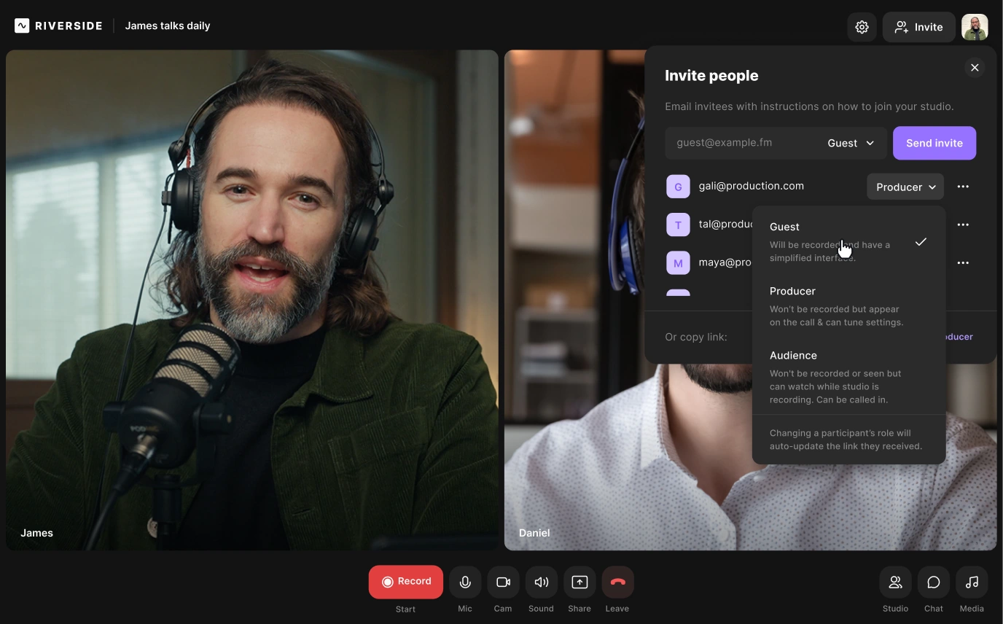
Task: Open more options for the tal@ invitee row
Action: 963,225
